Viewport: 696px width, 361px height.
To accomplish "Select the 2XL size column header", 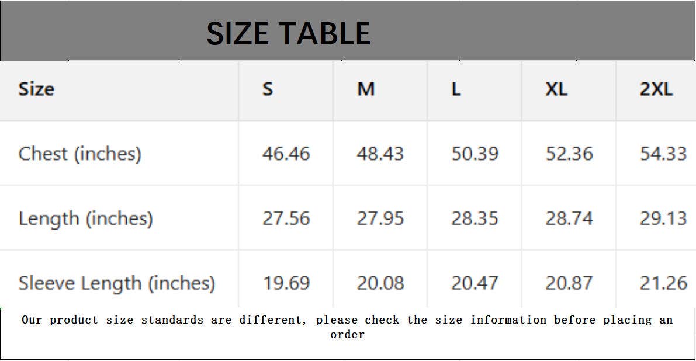I will coord(656,89).
